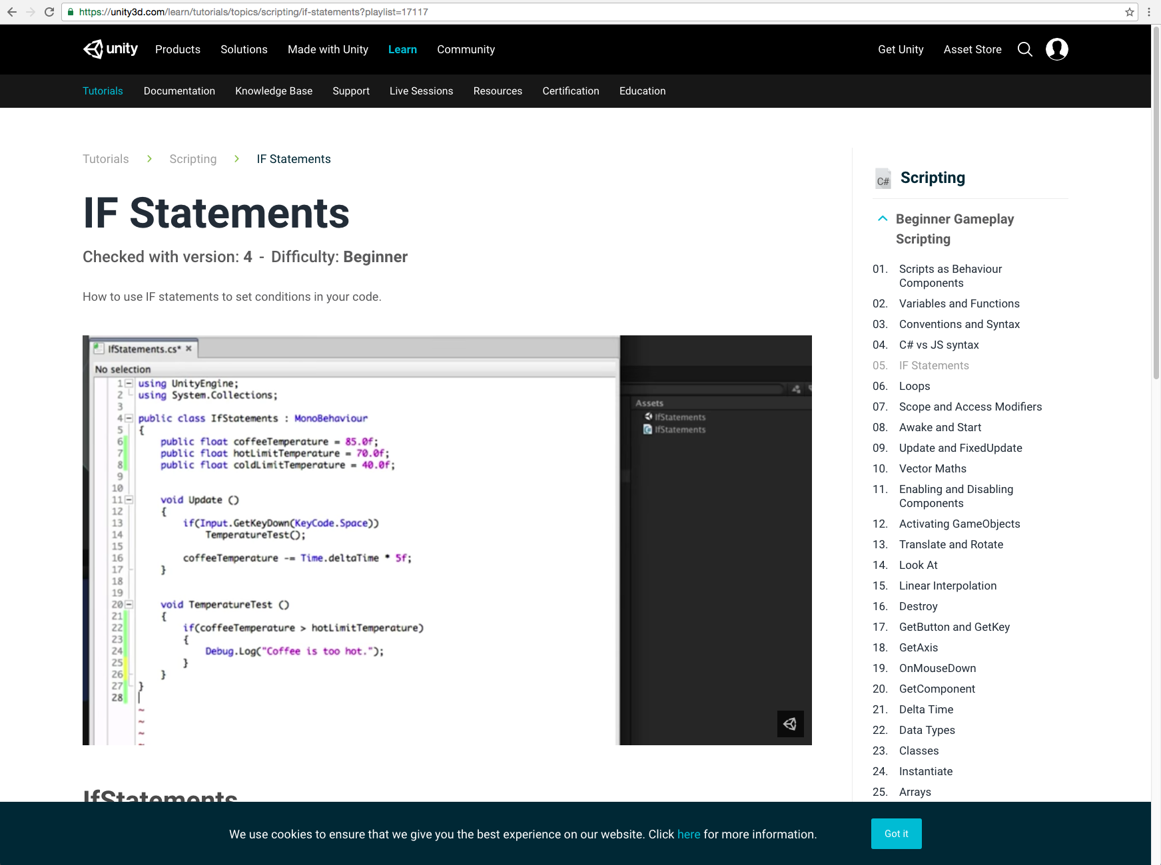1161x865 pixels.
Task: Click Tutorials breadcrumb link
Action: coord(106,159)
